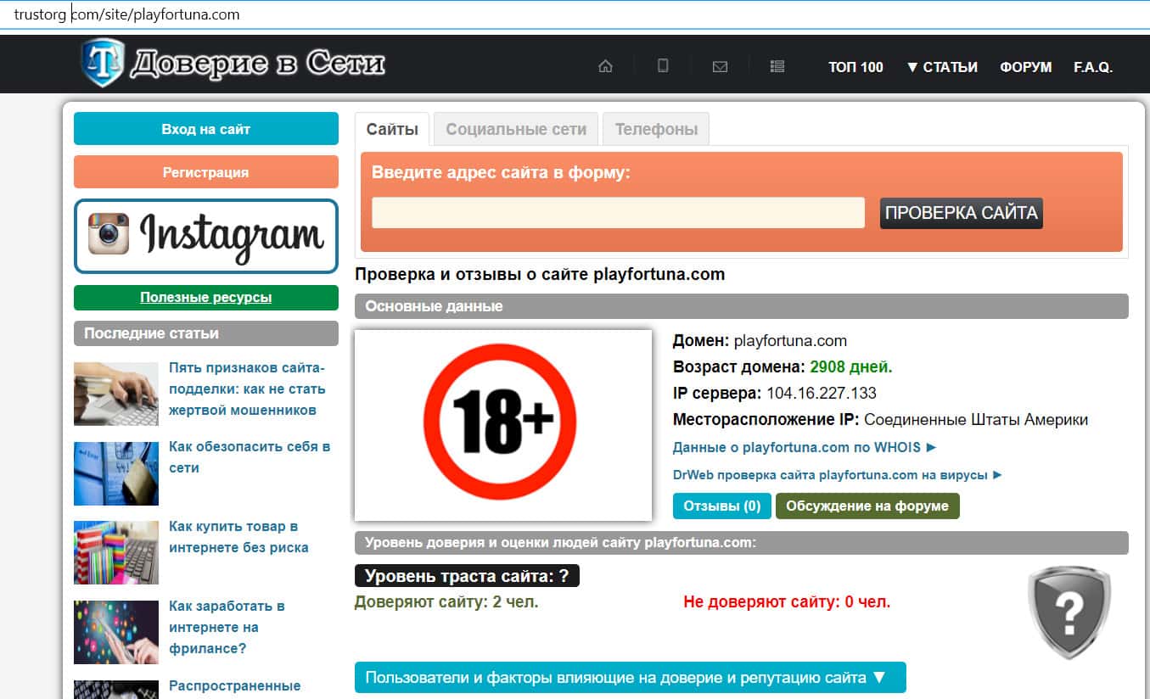Click the Уровень доверия и оценки section header

(x=742, y=543)
